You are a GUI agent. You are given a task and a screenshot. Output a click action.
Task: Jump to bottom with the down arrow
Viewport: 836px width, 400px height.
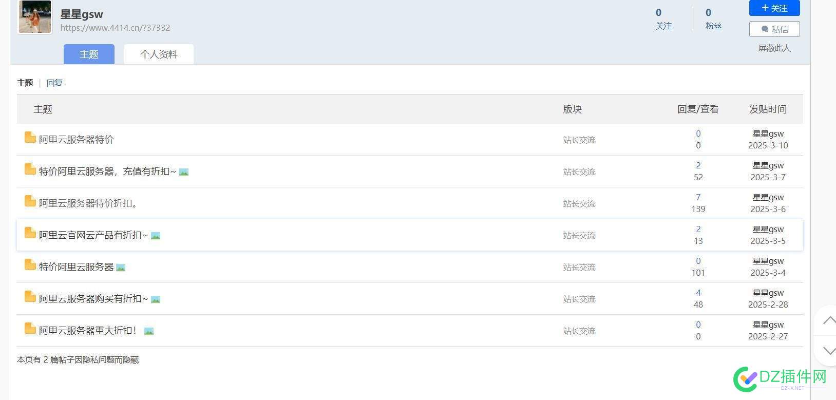point(828,351)
